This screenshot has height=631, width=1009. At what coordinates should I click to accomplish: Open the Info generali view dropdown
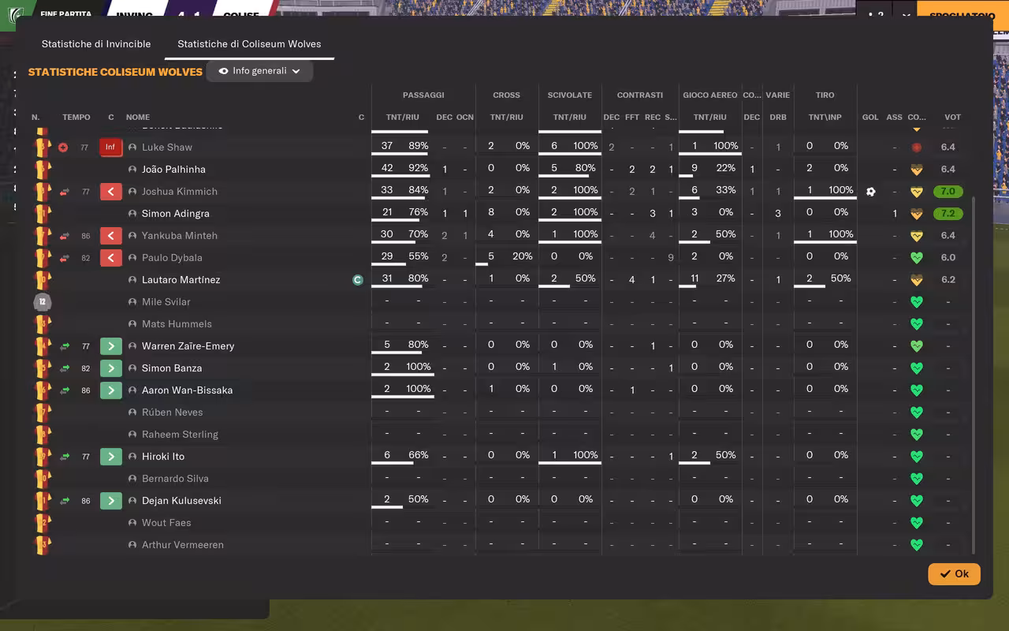point(259,71)
